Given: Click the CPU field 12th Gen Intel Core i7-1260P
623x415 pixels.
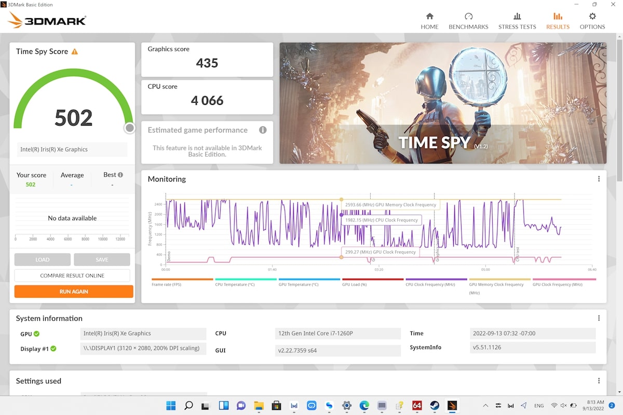Looking at the screenshot, I should (x=337, y=334).
